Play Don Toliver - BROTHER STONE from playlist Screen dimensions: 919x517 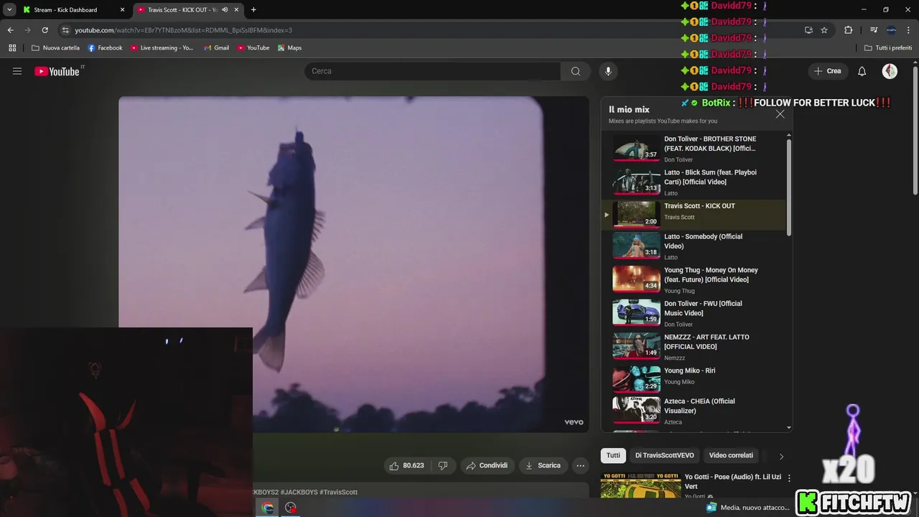(694, 149)
